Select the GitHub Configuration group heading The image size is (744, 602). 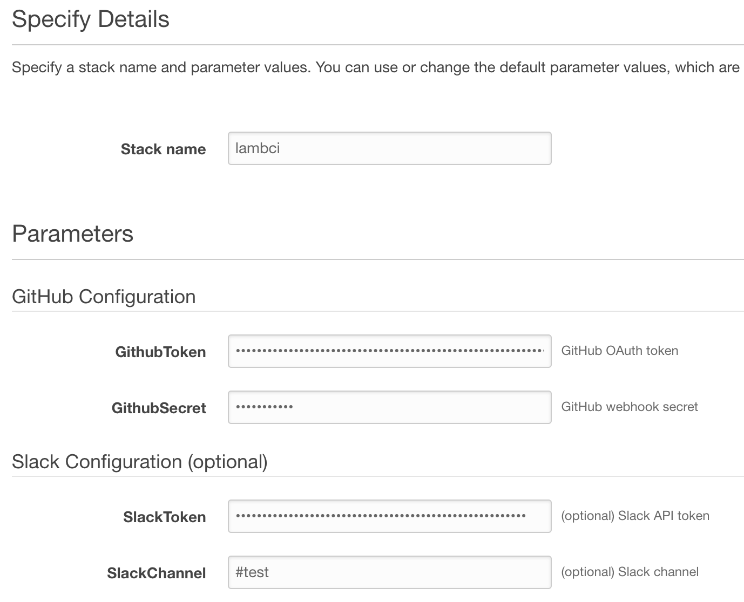pos(104,297)
